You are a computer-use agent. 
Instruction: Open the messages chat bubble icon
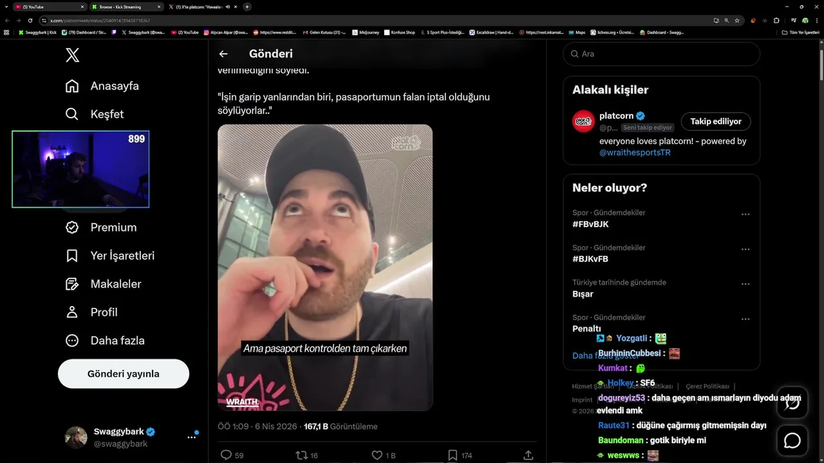792,440
